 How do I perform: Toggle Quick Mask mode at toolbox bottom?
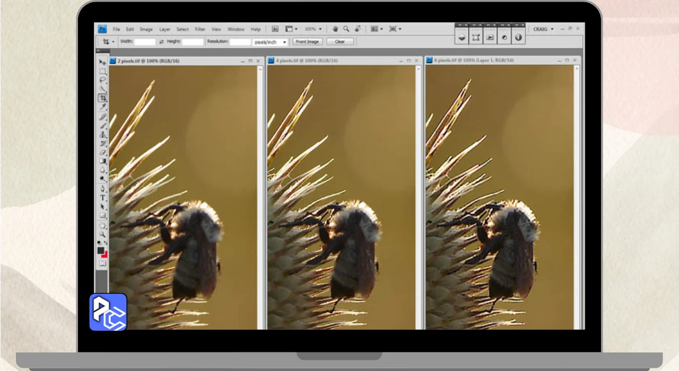102,263
